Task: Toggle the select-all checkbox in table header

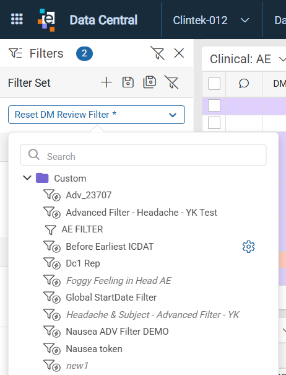Action: [214, 84]
